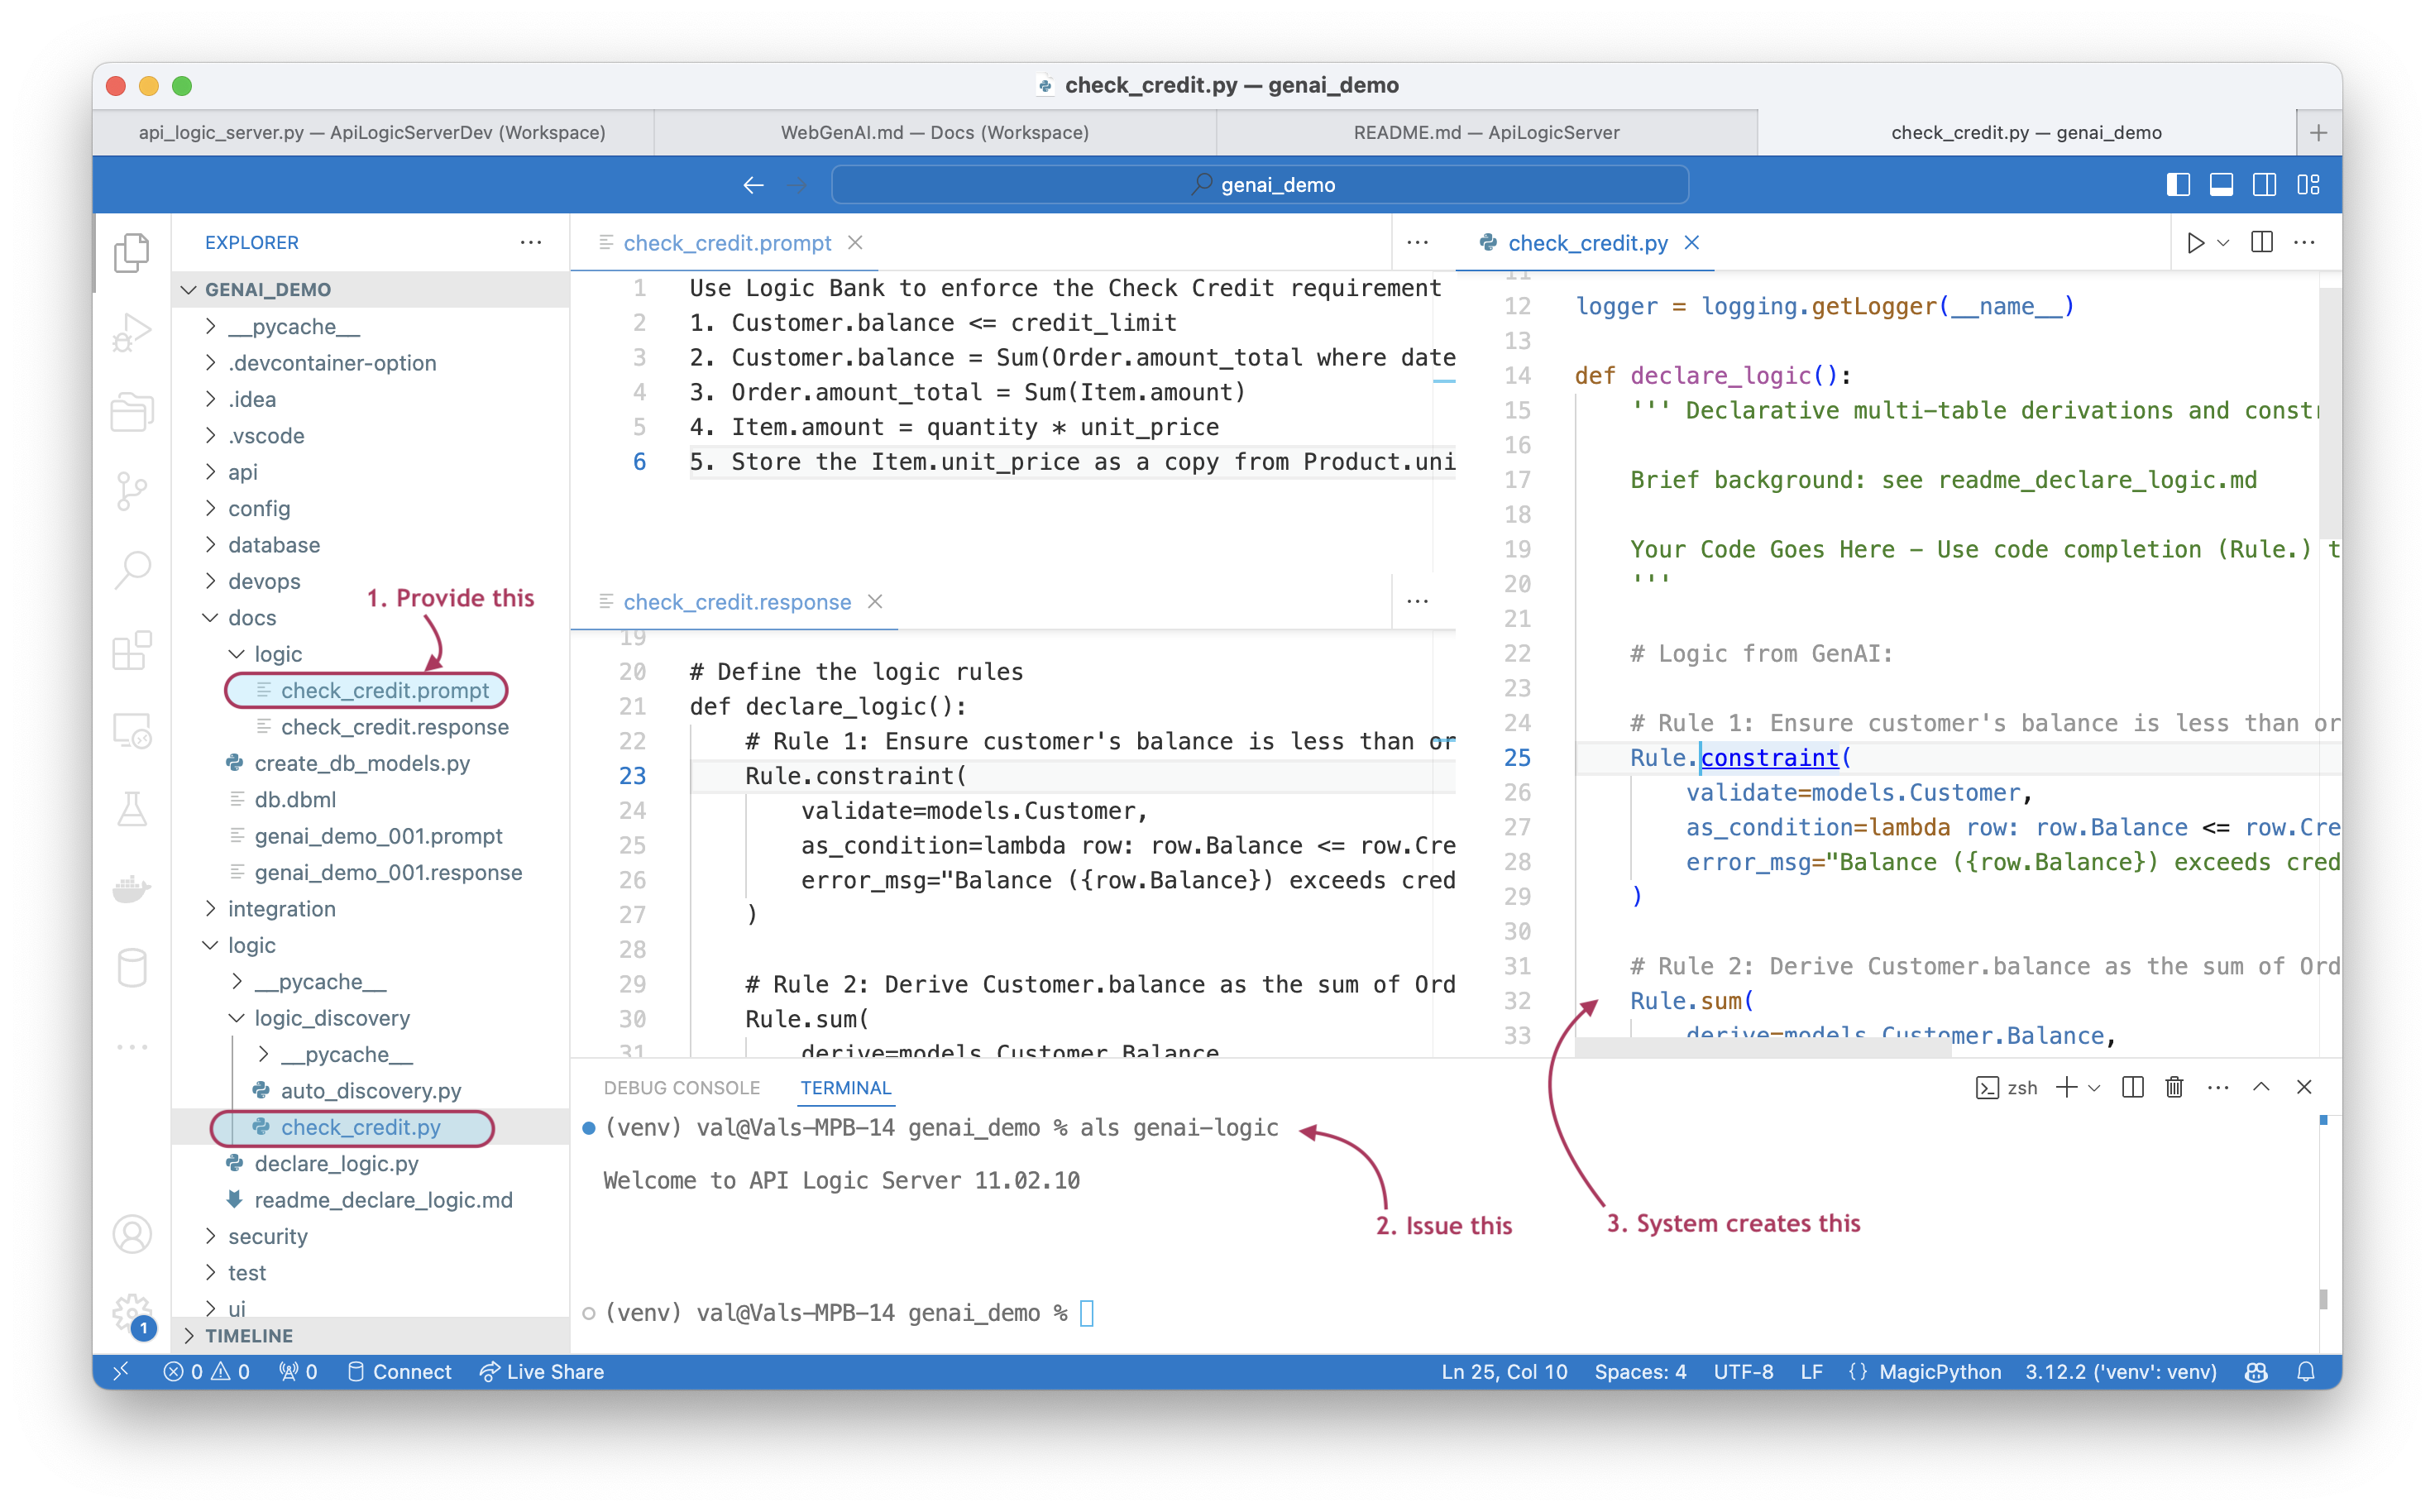Close the terminal panel
This screenshot has height=1512, width=2435.
[2304, 1088]
